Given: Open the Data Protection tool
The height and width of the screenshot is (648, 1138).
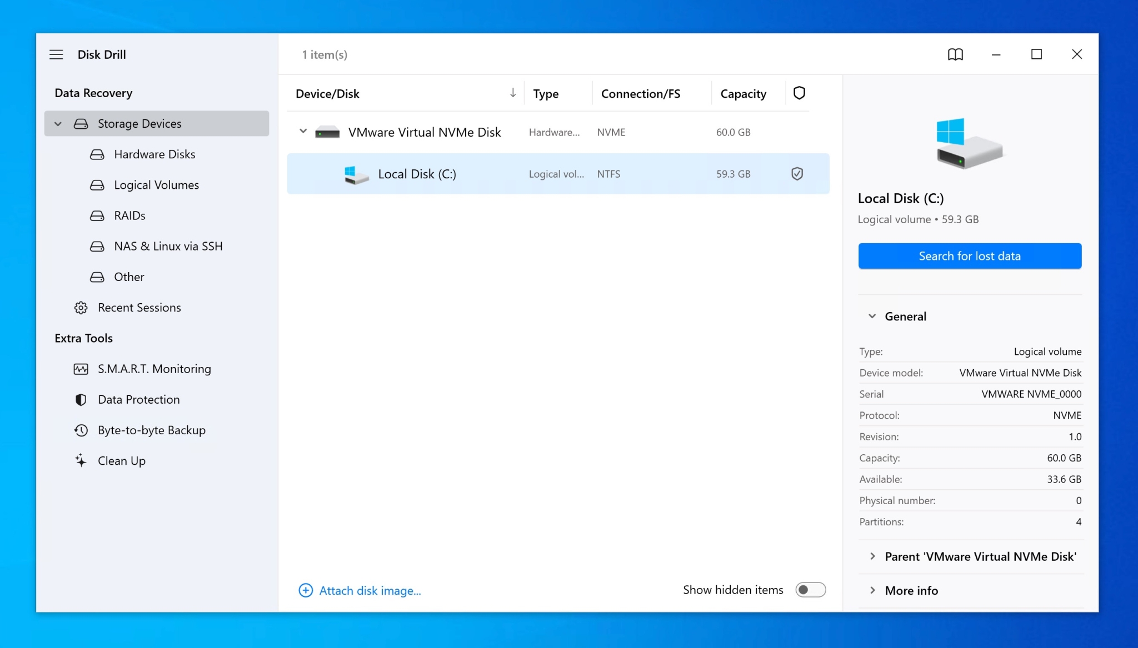Looking at the screenshot, I should pyautogui.click(x=138, y=399).
